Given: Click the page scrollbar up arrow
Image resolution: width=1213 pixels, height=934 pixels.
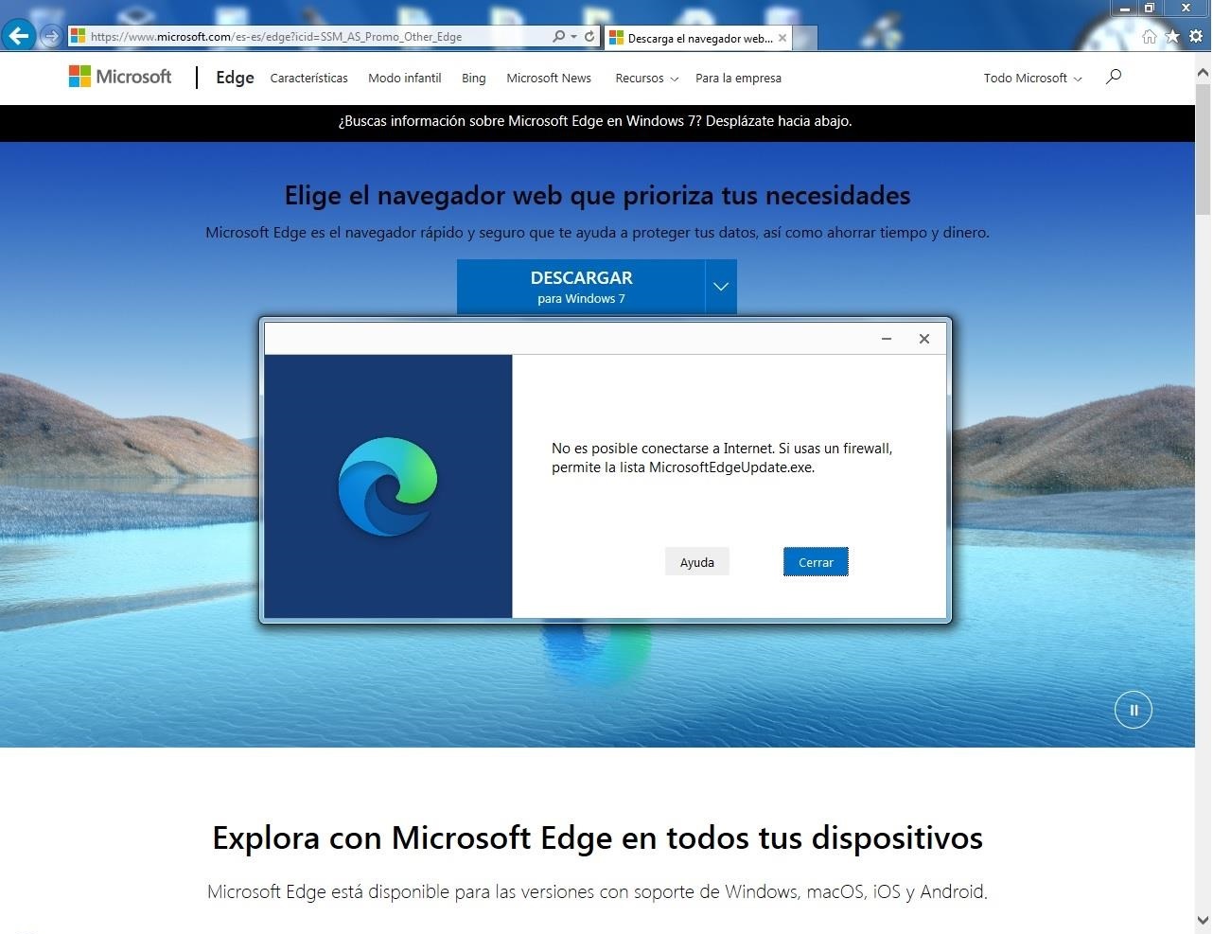Looking at the screenshot, I should (x=1203, y=72).
